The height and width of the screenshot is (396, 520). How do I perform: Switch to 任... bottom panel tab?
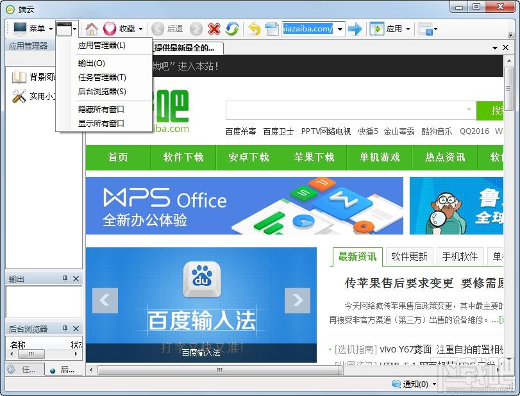[x=25, y=369]
